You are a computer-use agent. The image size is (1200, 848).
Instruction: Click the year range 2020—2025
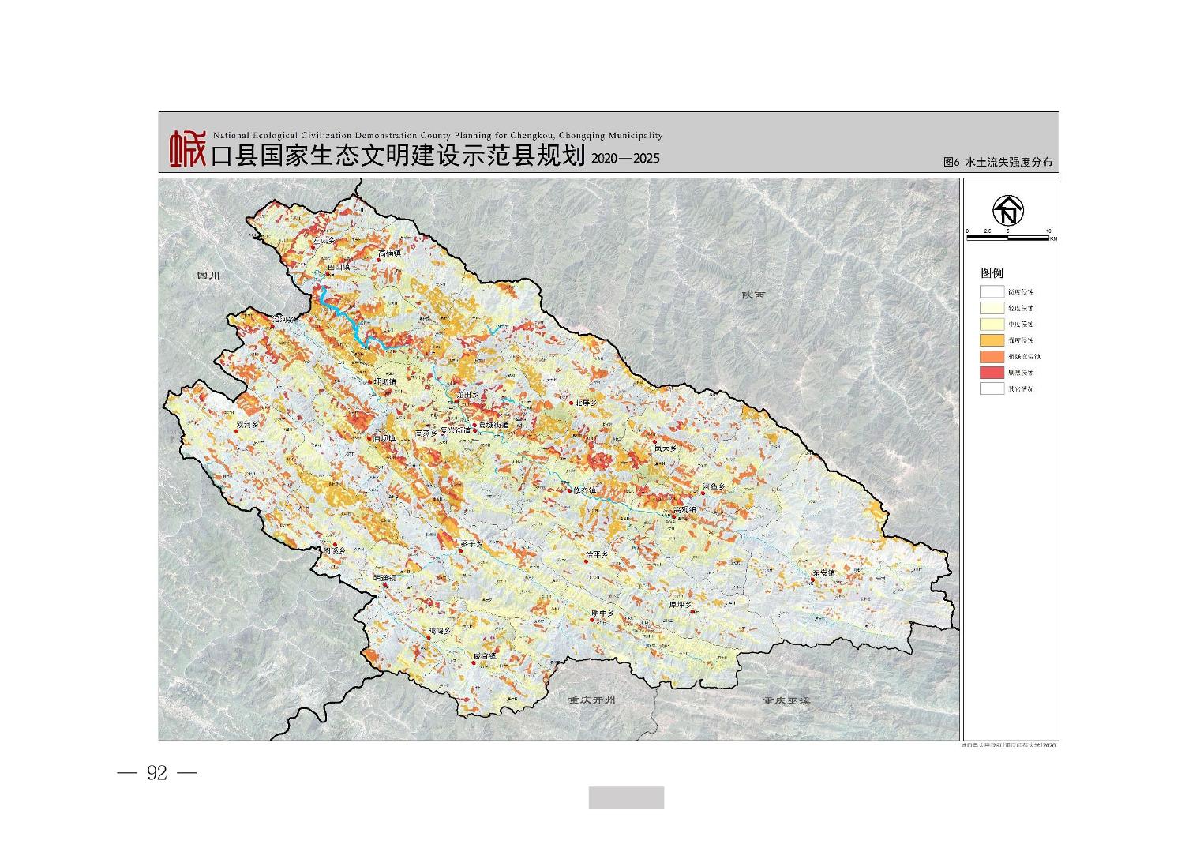tap(624, 159)
